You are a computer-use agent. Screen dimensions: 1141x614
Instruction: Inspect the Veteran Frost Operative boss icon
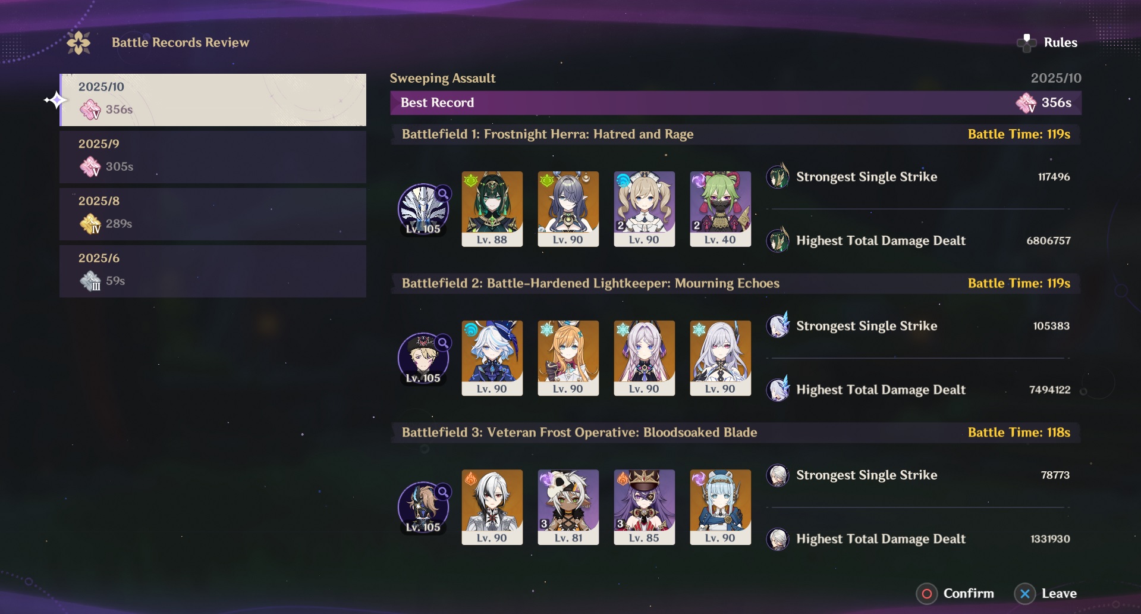(423, 508)
